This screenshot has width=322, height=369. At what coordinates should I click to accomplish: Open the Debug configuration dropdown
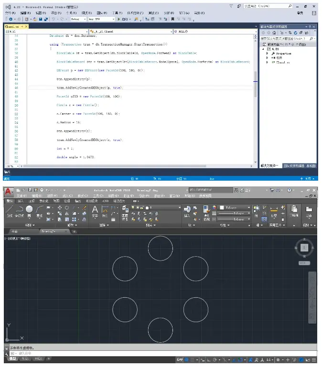pos(78,19)
